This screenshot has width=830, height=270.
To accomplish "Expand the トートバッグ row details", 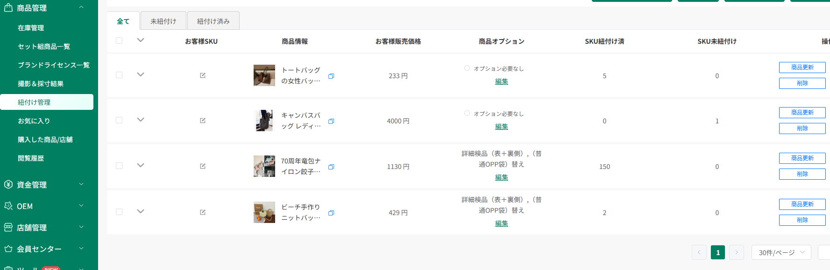I will tap(141, 74).
